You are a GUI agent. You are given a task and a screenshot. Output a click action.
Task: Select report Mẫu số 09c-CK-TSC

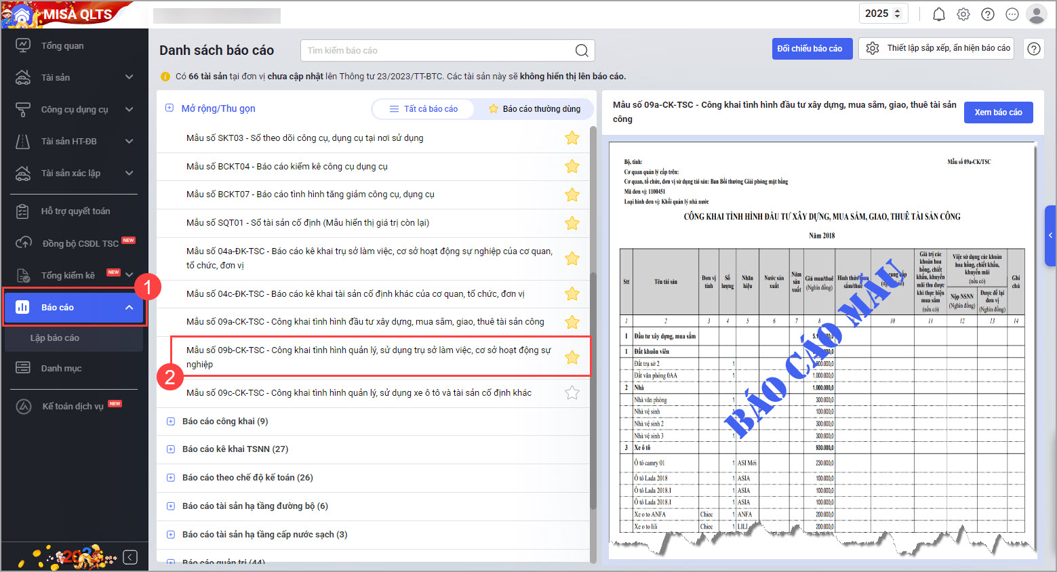click(x=359, y=392)
